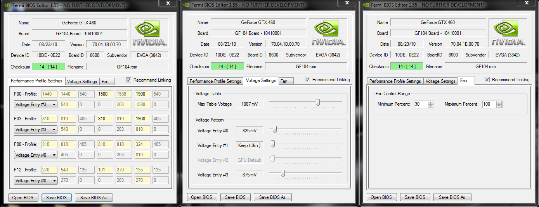Click Open BIOS in the right window
This screenshot has height=207, width=539.
381,197
